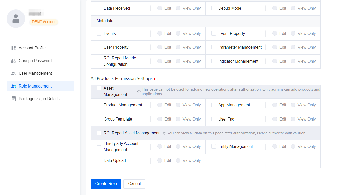Image resolution: width=356 pixels, height=195 pixels.
Task: Select Edit radio for Events
Action: (160, 33)
